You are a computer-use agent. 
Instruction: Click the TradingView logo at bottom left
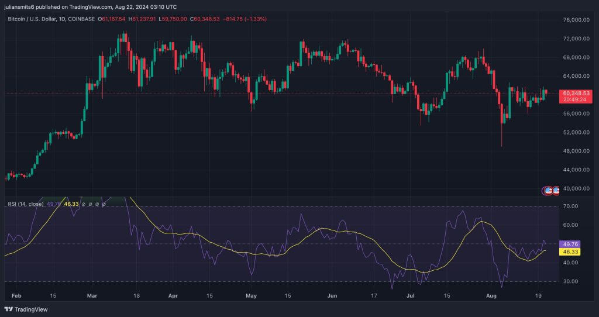pos(26,309)
